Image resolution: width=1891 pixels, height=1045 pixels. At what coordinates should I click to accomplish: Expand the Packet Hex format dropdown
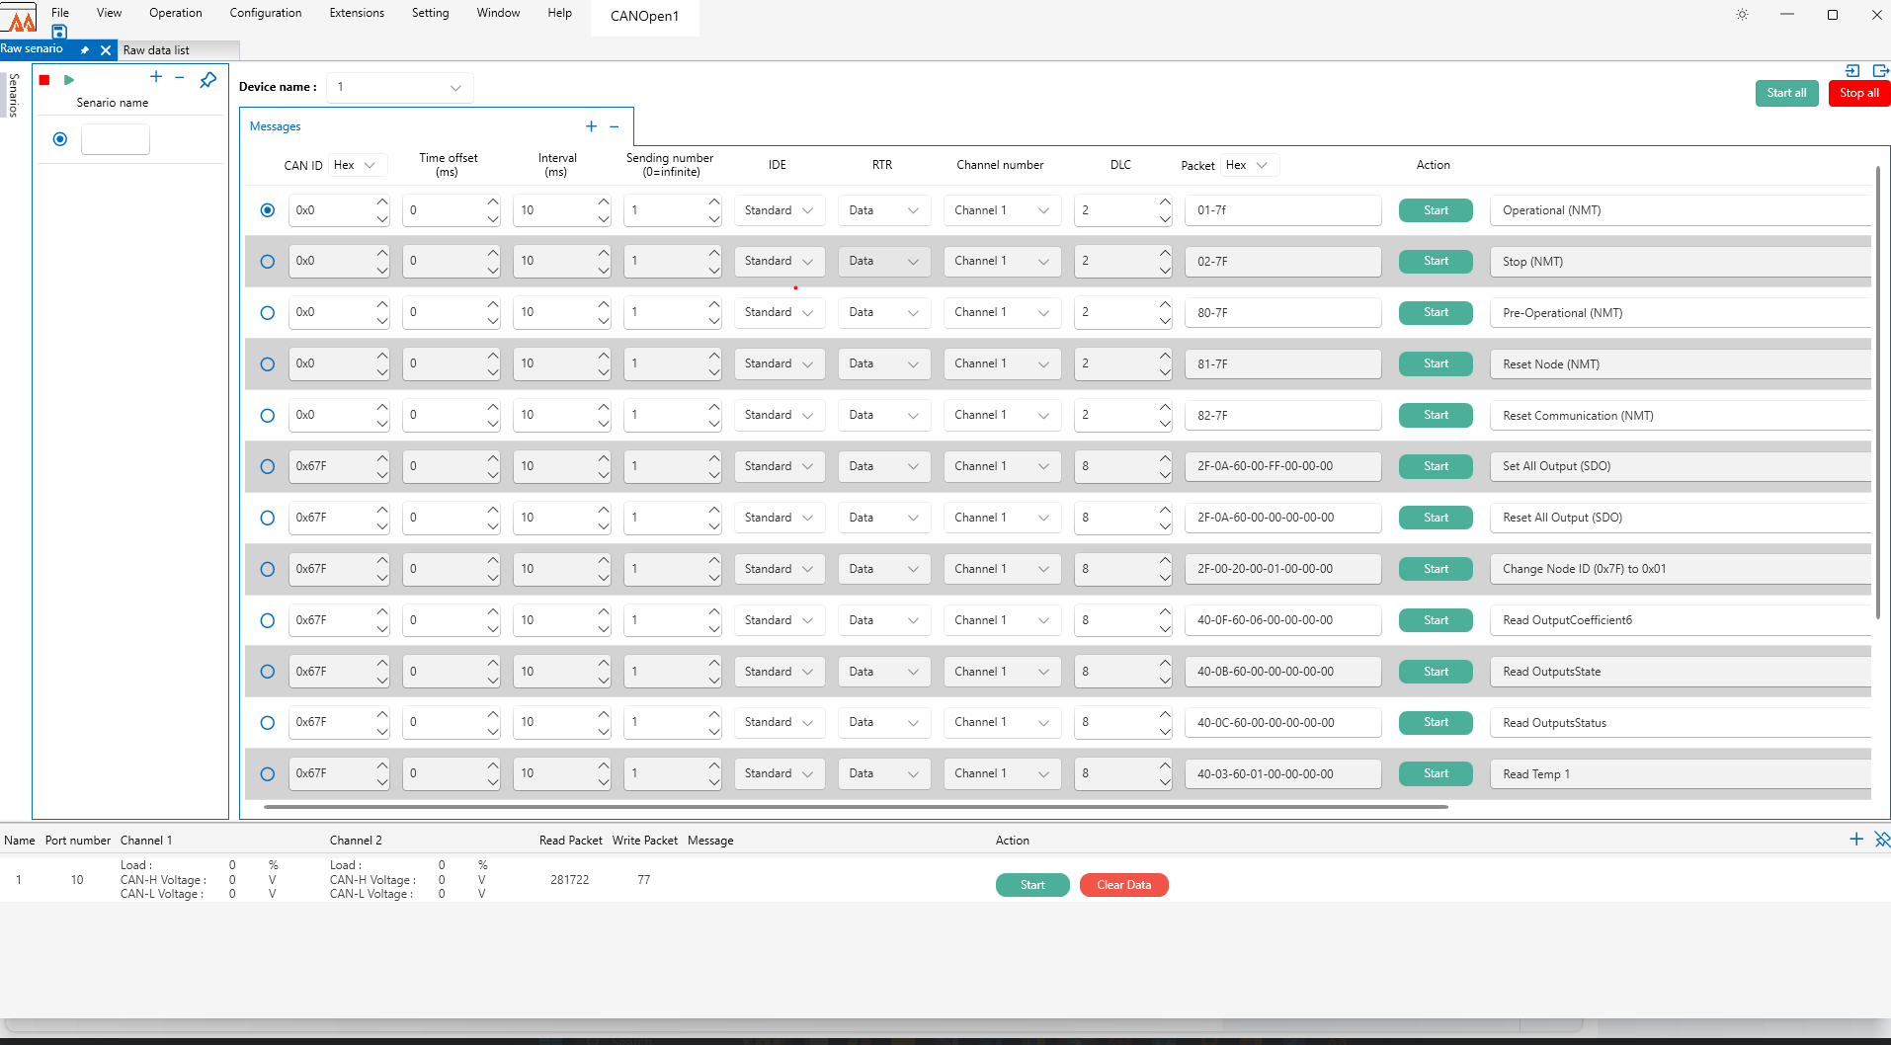(1249, 165)
